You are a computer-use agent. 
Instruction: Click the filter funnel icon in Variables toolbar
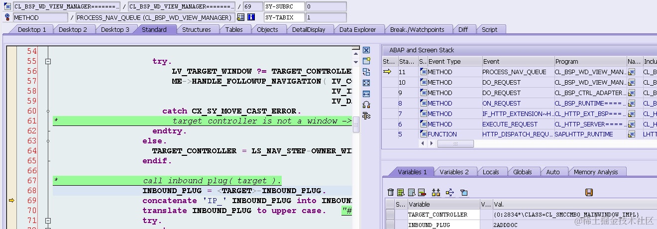click(x=464, y=192)
